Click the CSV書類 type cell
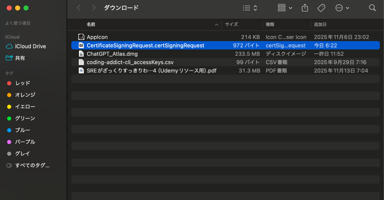 click(276, 62)
